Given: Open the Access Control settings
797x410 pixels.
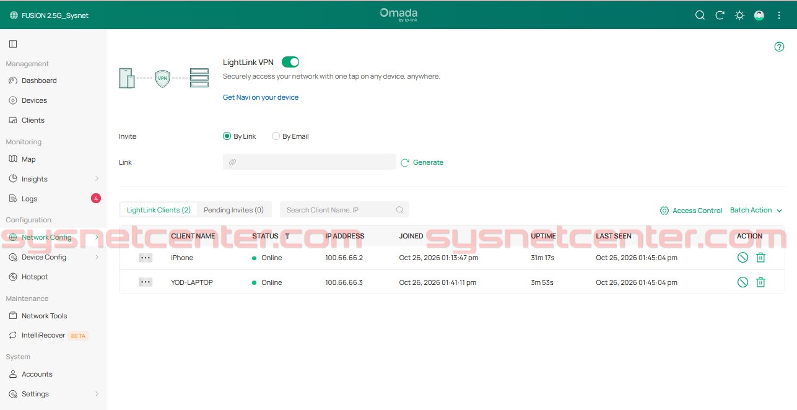Looking at the screenshot, I should click(691, 211).
